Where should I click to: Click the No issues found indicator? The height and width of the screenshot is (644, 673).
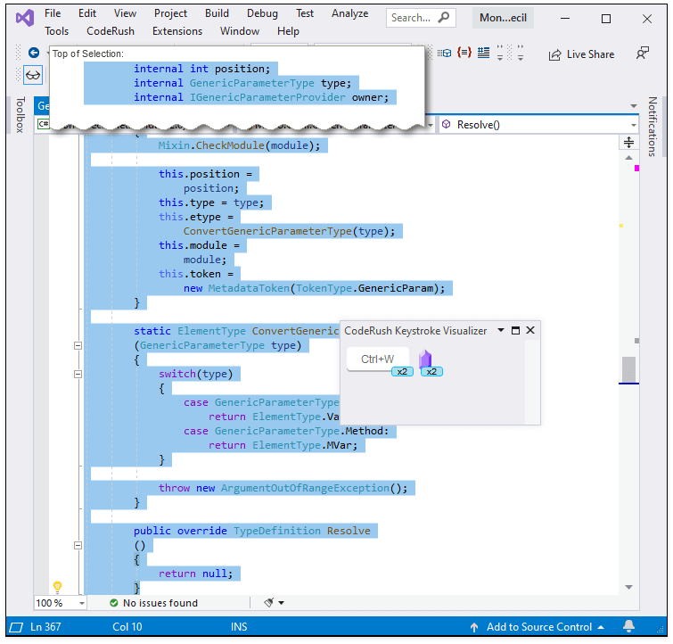click(x=153, y=603)
